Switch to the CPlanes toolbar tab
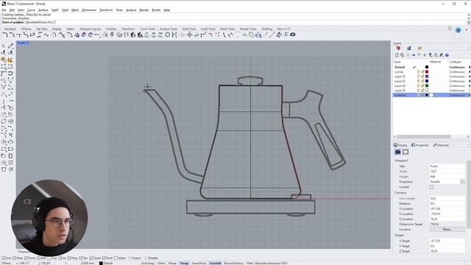471x265 pixels. 26,29
